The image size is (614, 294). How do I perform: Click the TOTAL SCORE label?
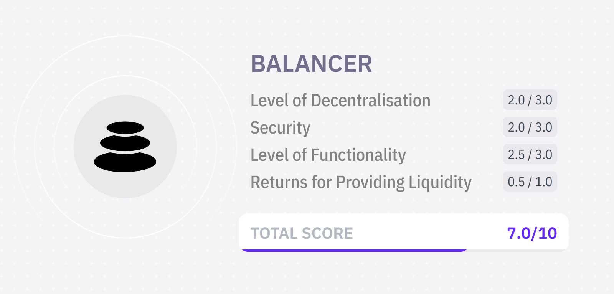click(x=302, y=233)
